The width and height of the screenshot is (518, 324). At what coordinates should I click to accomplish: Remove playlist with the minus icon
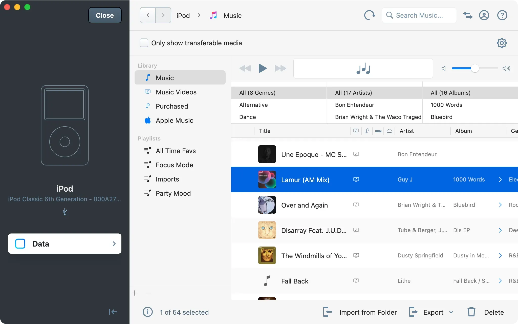[x=149, y=293]
